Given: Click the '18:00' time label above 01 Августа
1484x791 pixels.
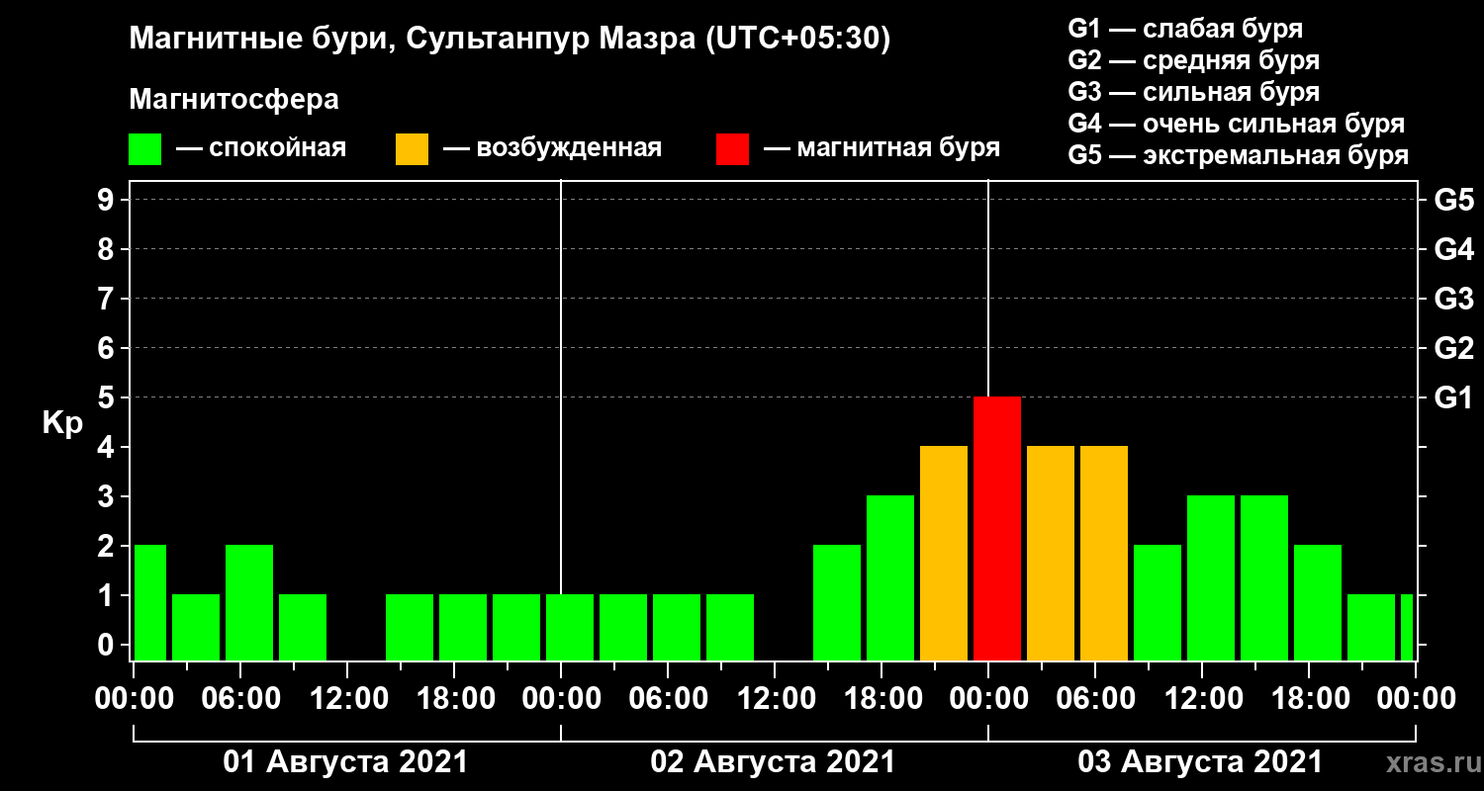Looking at the screenshot, I should 454,698.
